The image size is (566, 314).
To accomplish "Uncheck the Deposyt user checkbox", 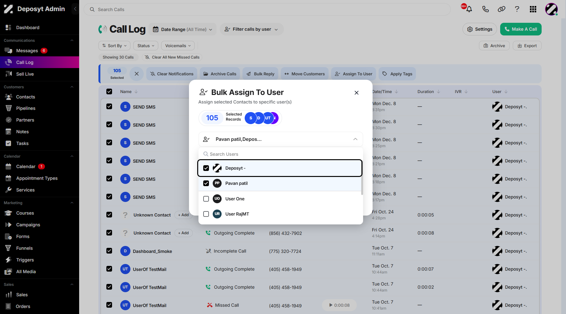I will pyautogui.click(x=206, y=168).
